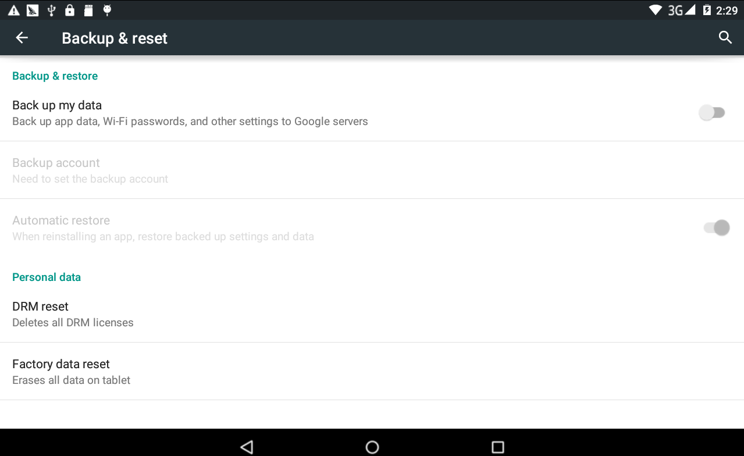Toggle the Automatic restore switch
Viewport: 744px width, 456px height.
pyautogui.click(x=717, y=227)
